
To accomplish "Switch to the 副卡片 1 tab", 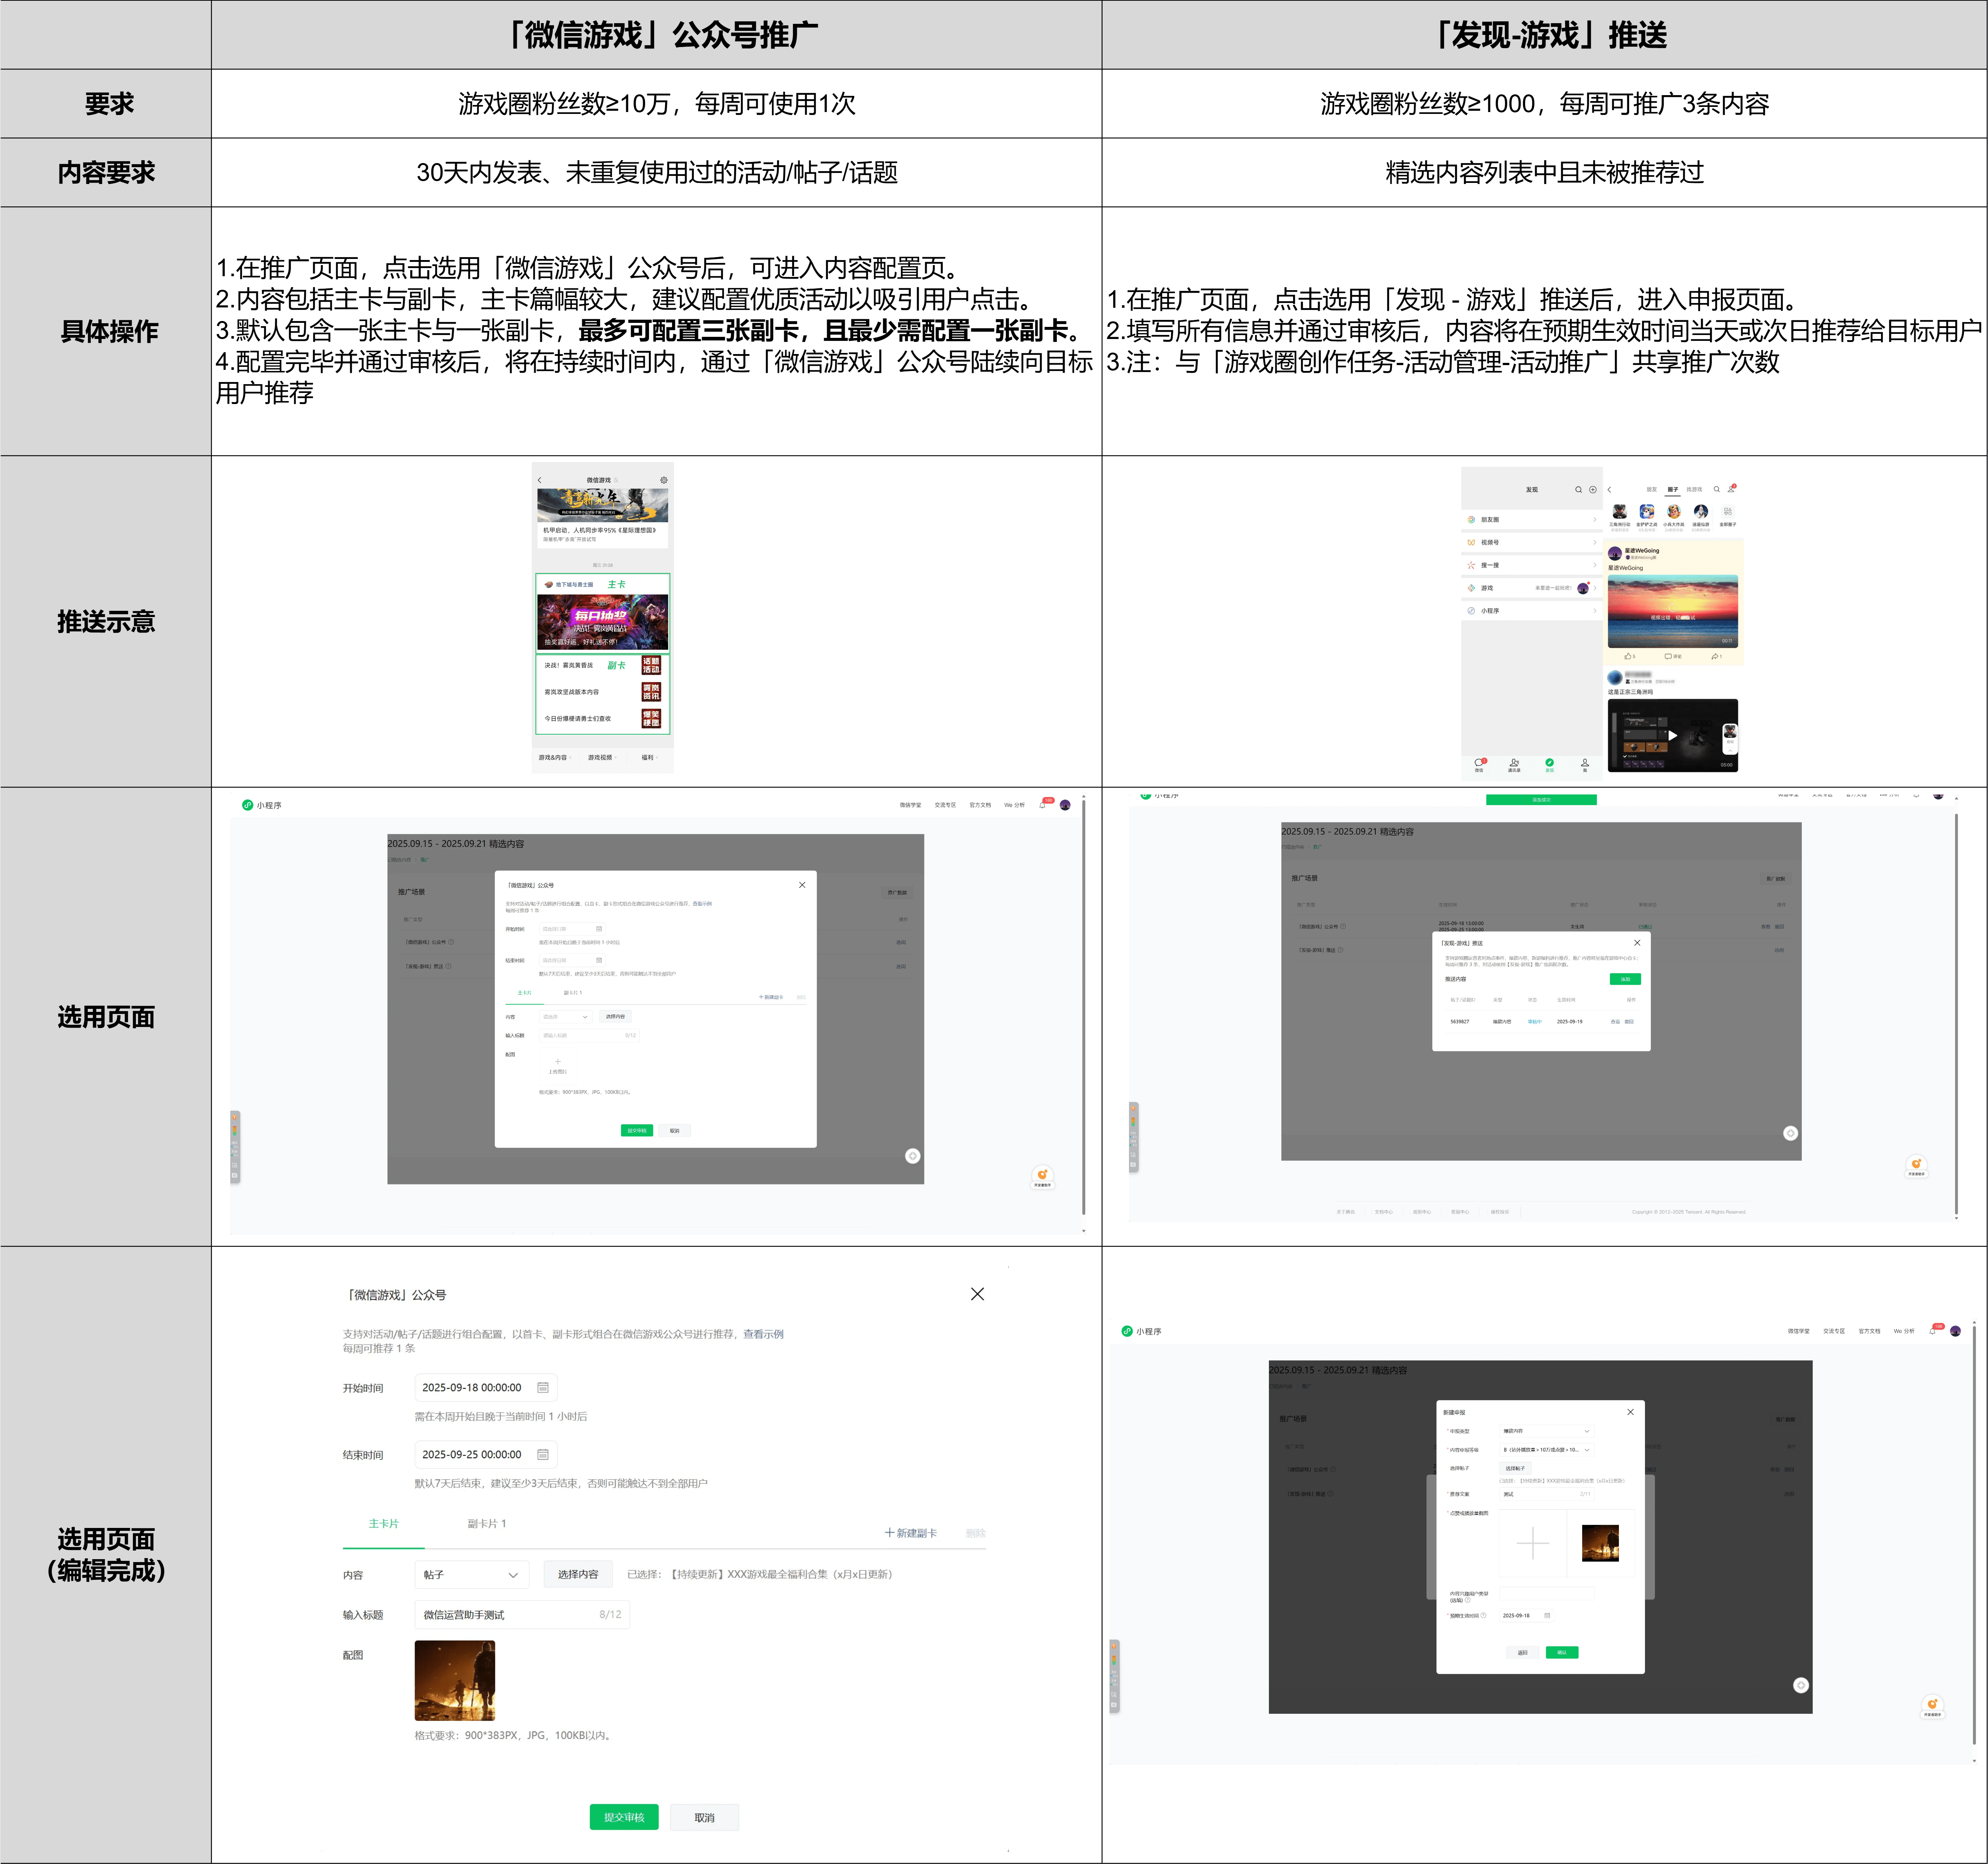I will [x=487, y=1524].
